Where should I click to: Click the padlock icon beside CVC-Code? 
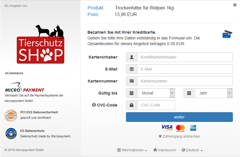point(132,105)
